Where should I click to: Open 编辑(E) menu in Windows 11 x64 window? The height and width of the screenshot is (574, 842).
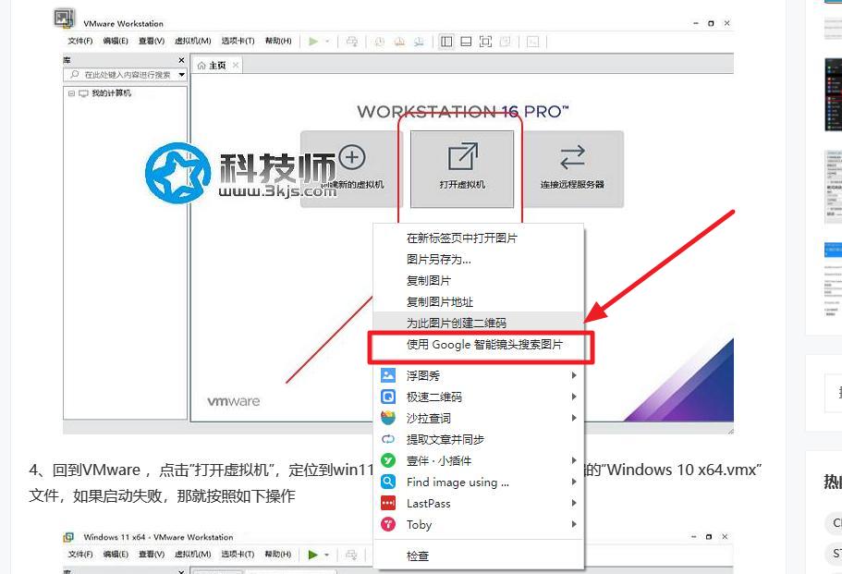coord(116,555)
